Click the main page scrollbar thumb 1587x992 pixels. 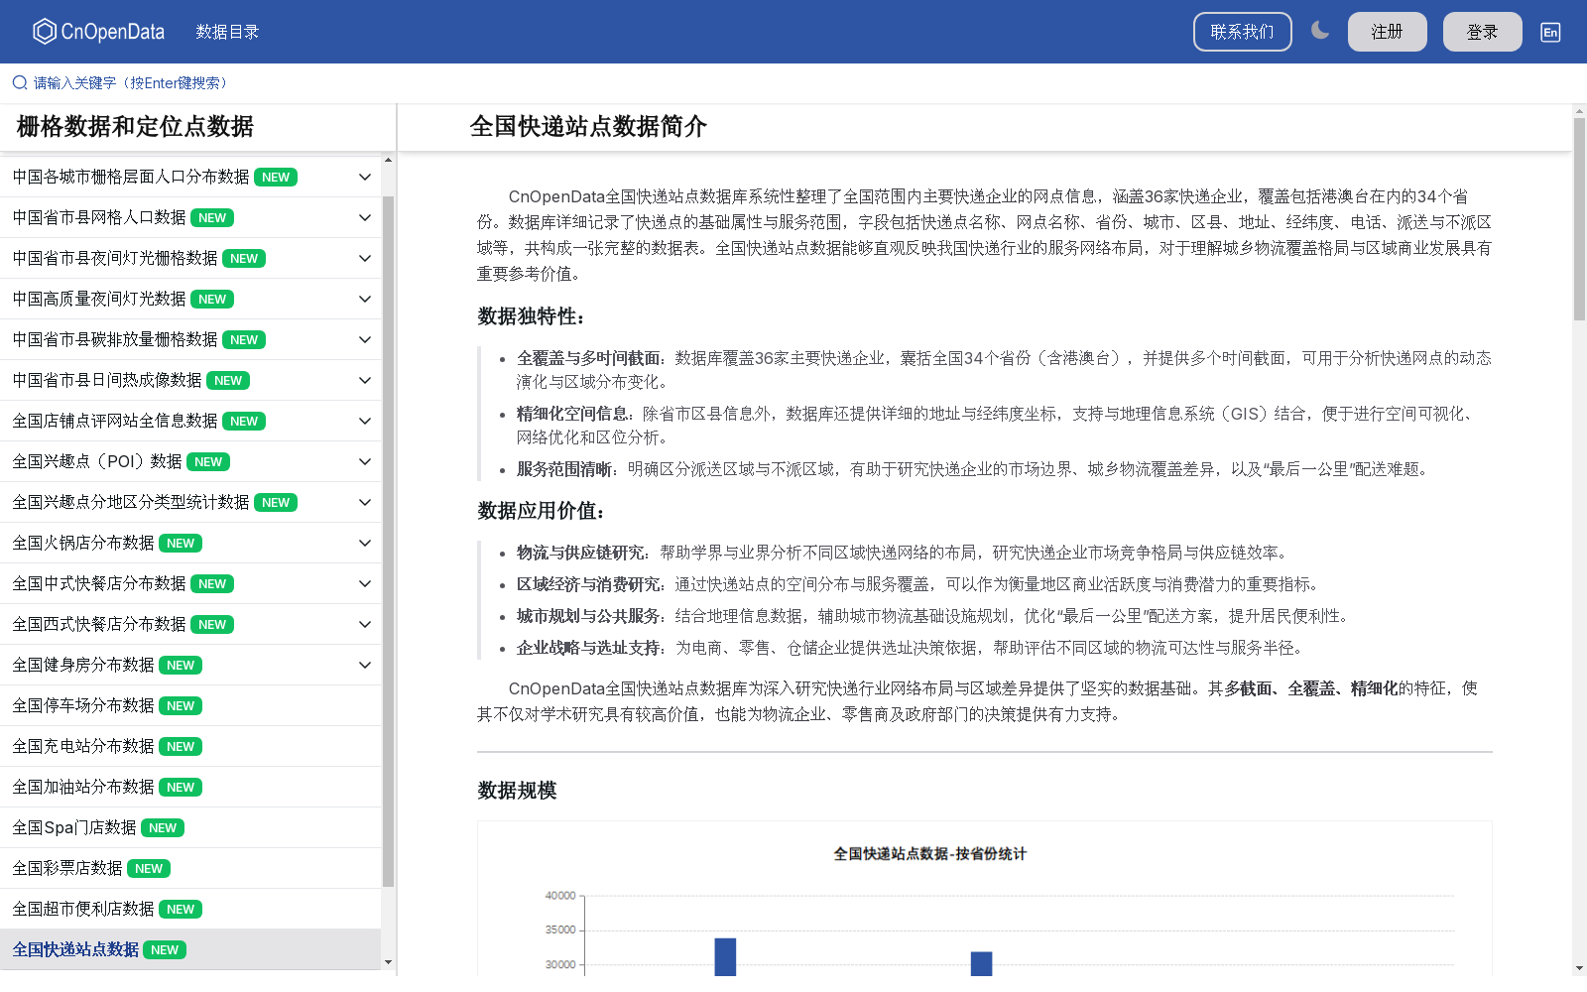coord(1579,219)
